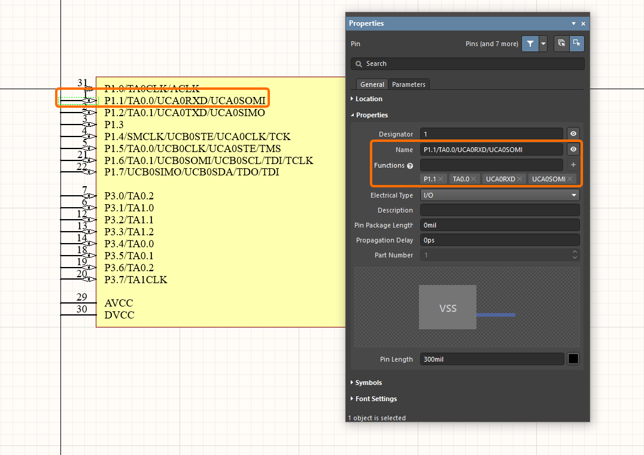The width and height of the screenshot is (644, 455).
Task: Expand the Symbols section
Action: (368, 383)
